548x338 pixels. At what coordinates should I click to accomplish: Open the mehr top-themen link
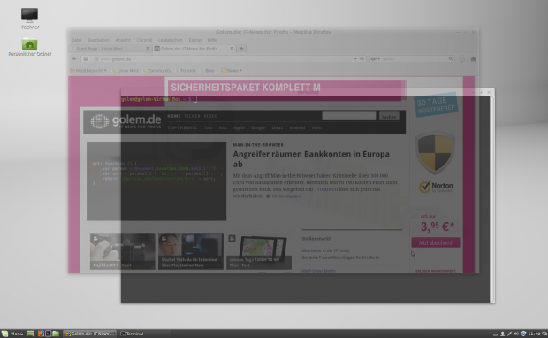[x=316, y=127]
